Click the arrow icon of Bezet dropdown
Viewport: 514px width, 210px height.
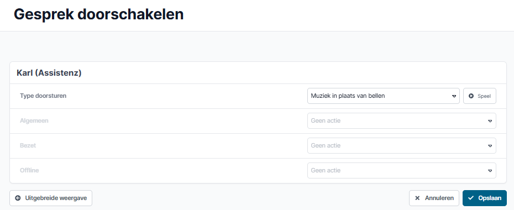(x=490, y=146)
